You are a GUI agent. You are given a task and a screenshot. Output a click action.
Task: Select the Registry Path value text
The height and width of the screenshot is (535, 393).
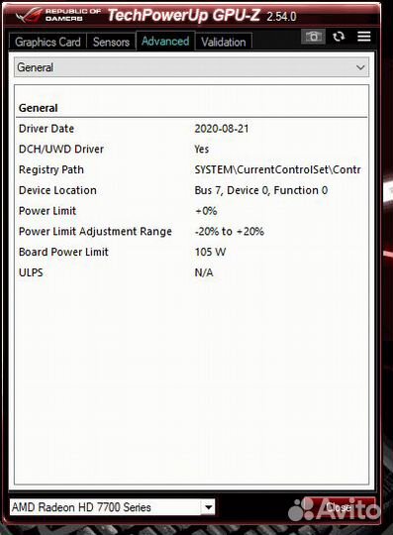277,169
